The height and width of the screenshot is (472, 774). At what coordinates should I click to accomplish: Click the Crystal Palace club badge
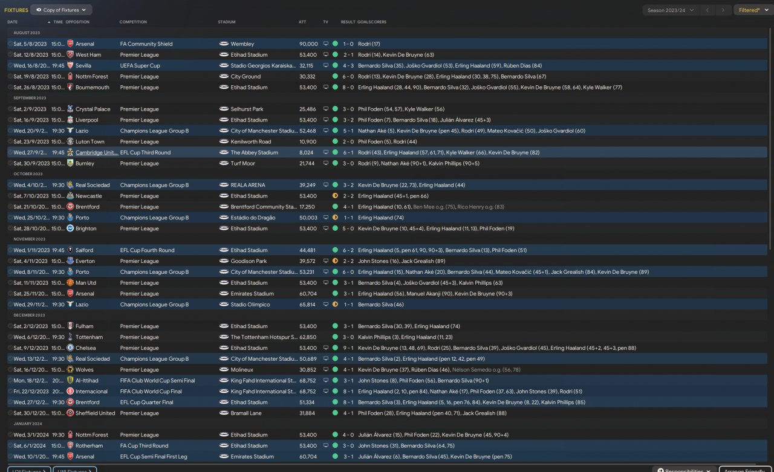pos(70,109)
